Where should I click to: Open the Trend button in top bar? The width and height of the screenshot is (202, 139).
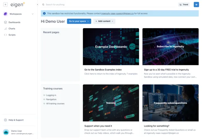pyautogui.click(x=184, y=5)
